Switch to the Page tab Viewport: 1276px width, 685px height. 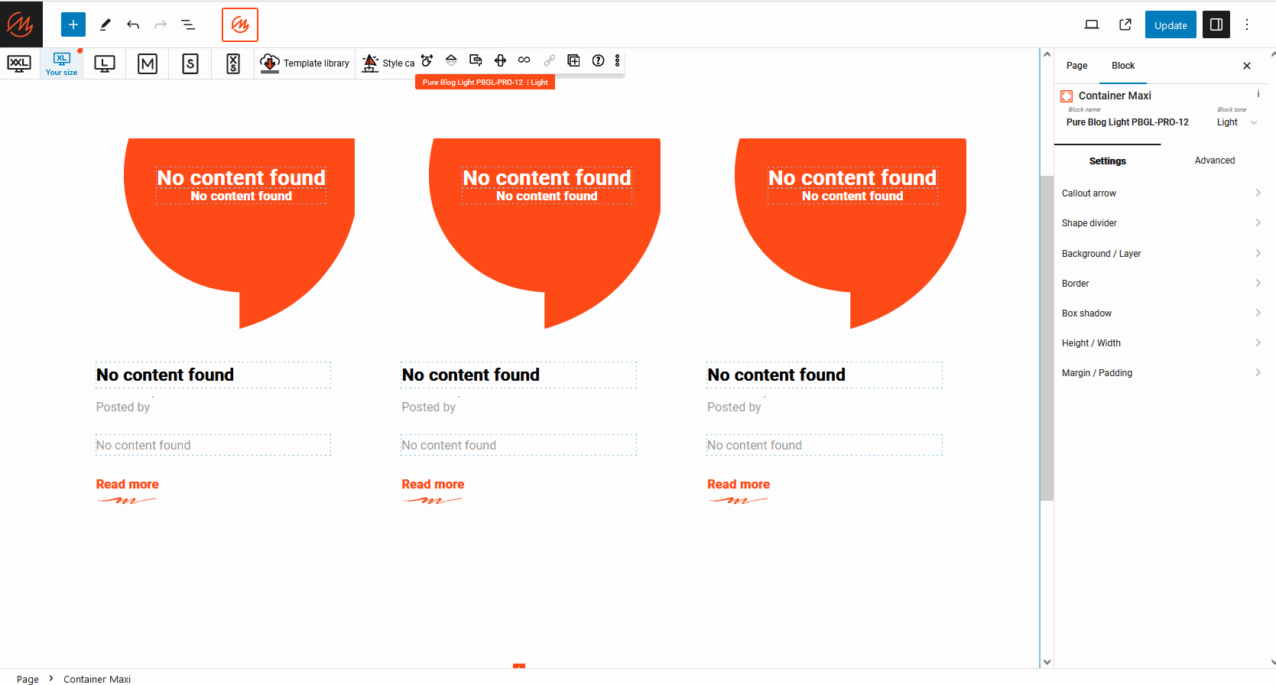click(1076, 66)
